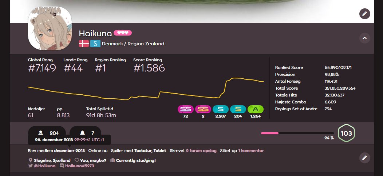This screenshot has width=383, height=176.
Task: Click the Currently studying! text
Action: click(x=136, y=160)
